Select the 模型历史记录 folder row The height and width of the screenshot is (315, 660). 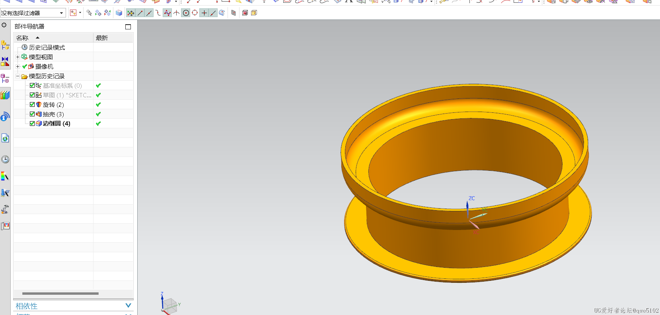coord(47,76)
